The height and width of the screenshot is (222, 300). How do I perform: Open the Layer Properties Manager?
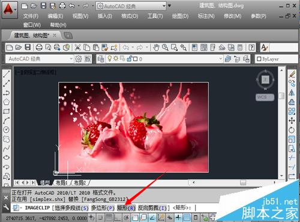click(101, 59)
